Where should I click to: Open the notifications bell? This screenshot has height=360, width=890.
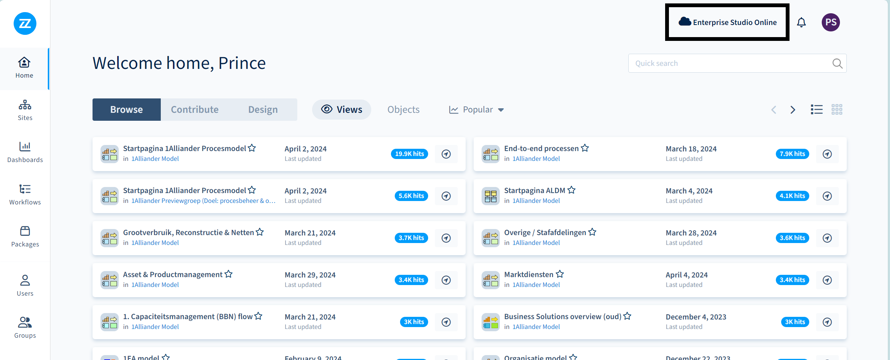tap(801, 23)
